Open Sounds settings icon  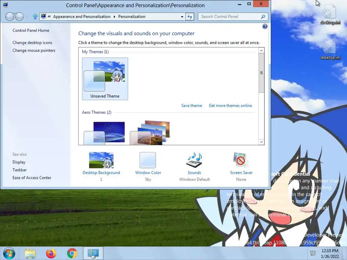pyautogui.click(x=194, y=160)
